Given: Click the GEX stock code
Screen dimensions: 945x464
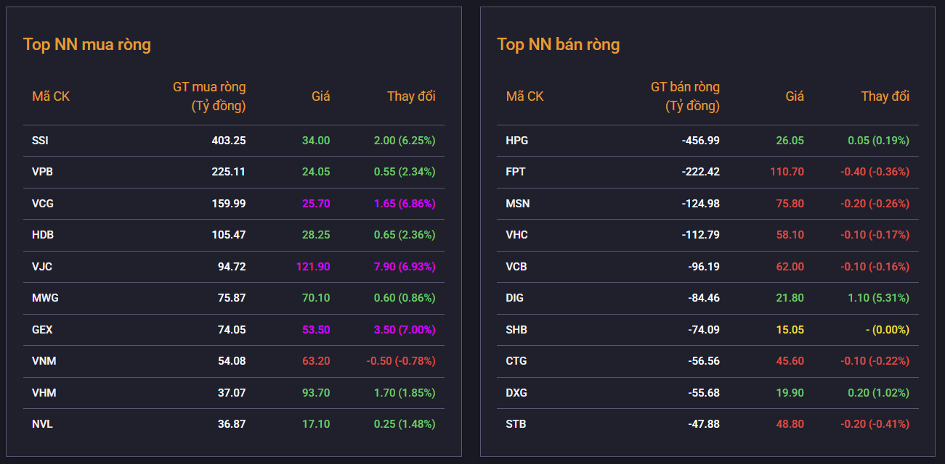Looking at the screenshot, I should click(42, 330).
